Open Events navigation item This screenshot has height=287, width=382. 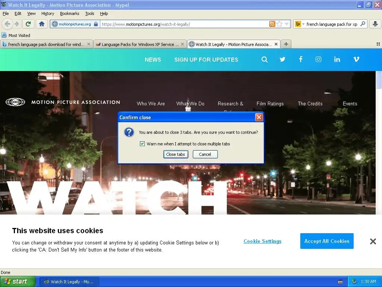pos(350,104)
